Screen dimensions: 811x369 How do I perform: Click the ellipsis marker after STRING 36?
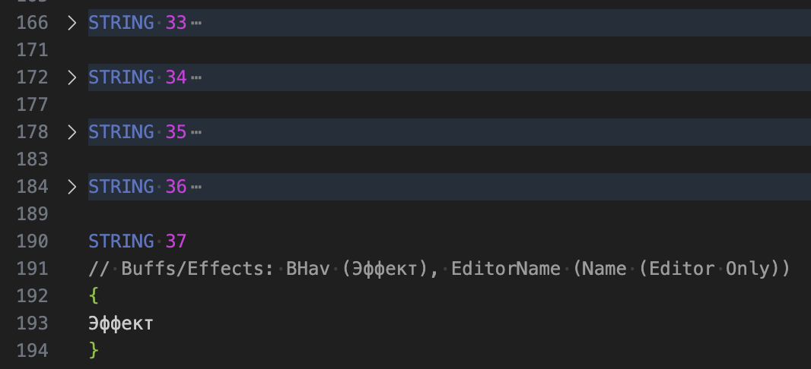click(x=196, y=187)
